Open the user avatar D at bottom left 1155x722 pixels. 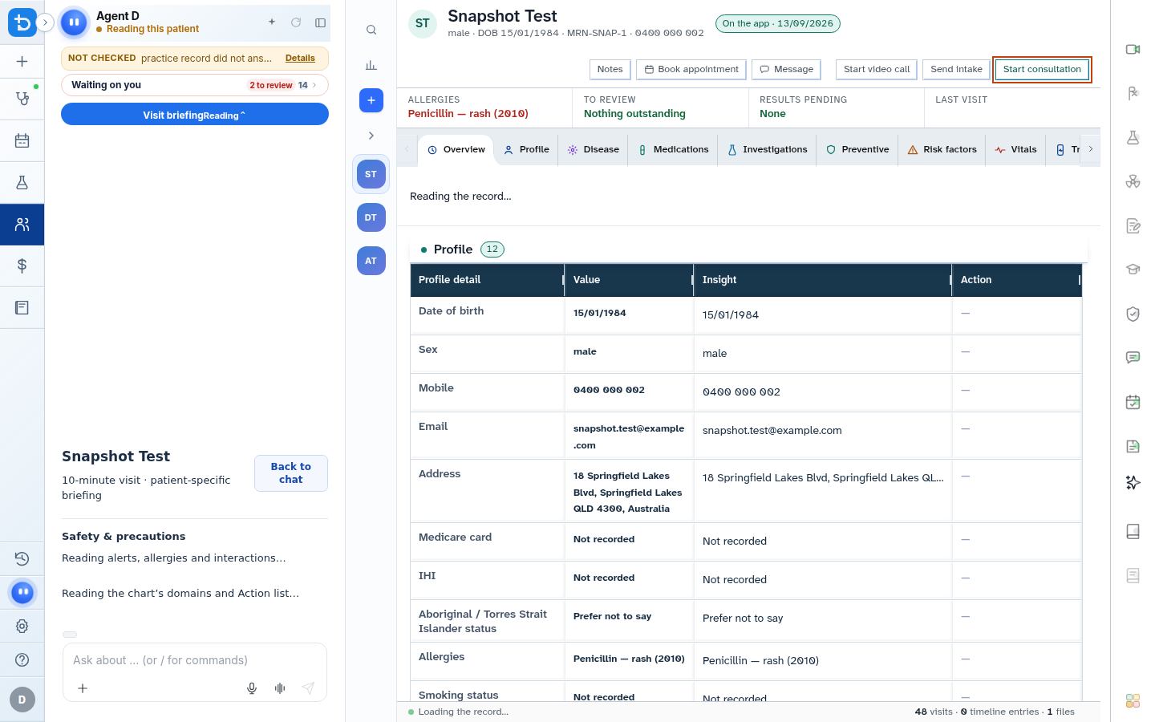pyautogui.click(x=22, y=700)
